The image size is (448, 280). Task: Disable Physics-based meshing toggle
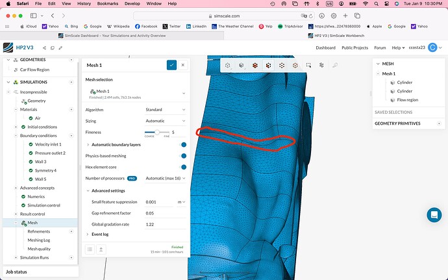[183, 156]
